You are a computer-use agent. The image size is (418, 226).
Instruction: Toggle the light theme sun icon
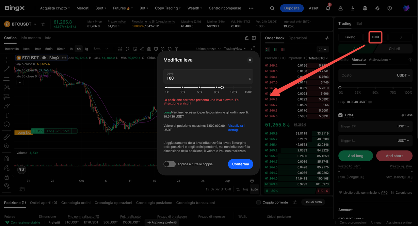click(377, 8)
